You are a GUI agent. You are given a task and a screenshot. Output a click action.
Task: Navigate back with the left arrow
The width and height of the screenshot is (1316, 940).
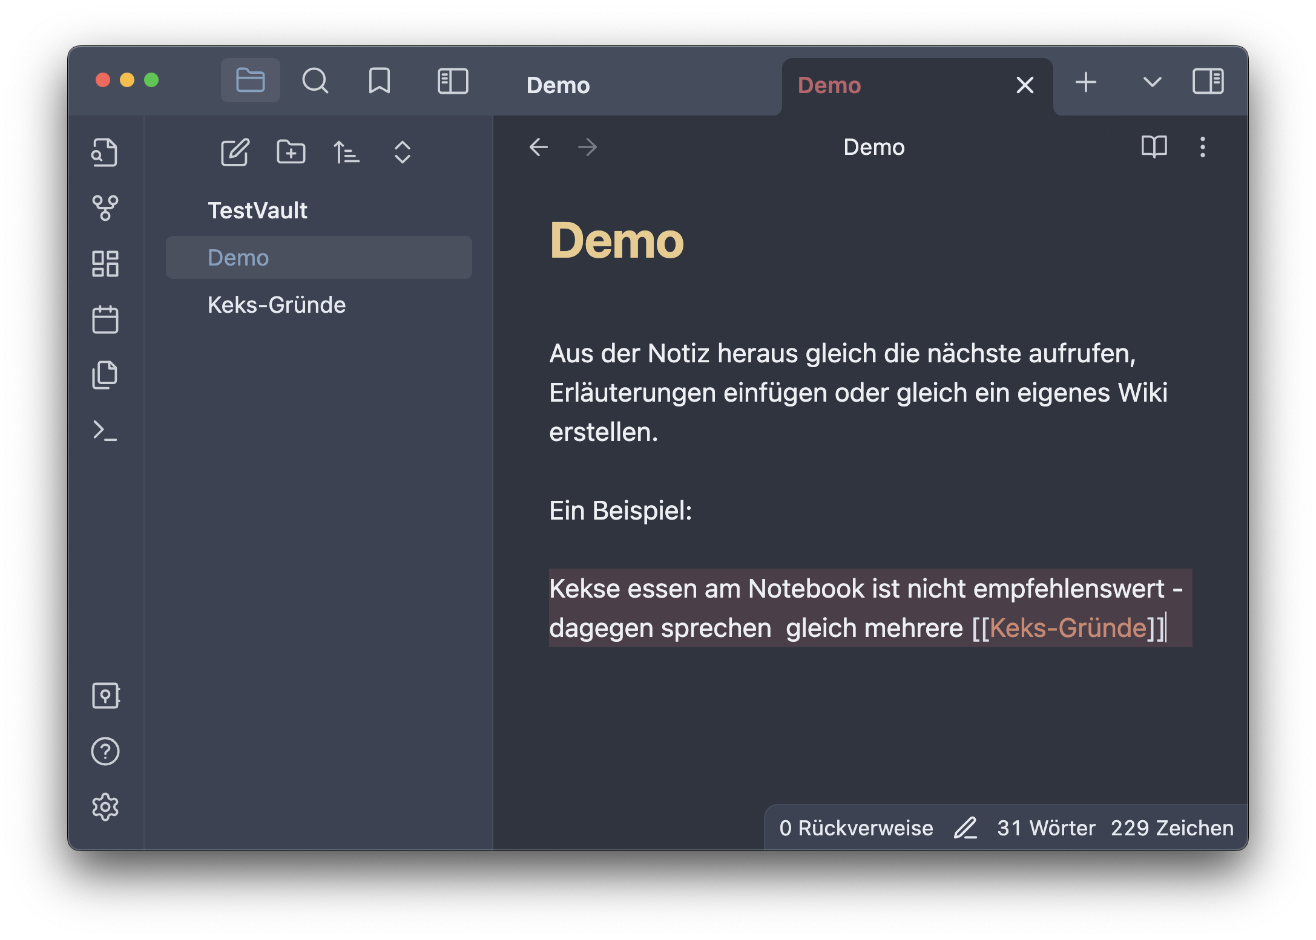click(538, 147)
